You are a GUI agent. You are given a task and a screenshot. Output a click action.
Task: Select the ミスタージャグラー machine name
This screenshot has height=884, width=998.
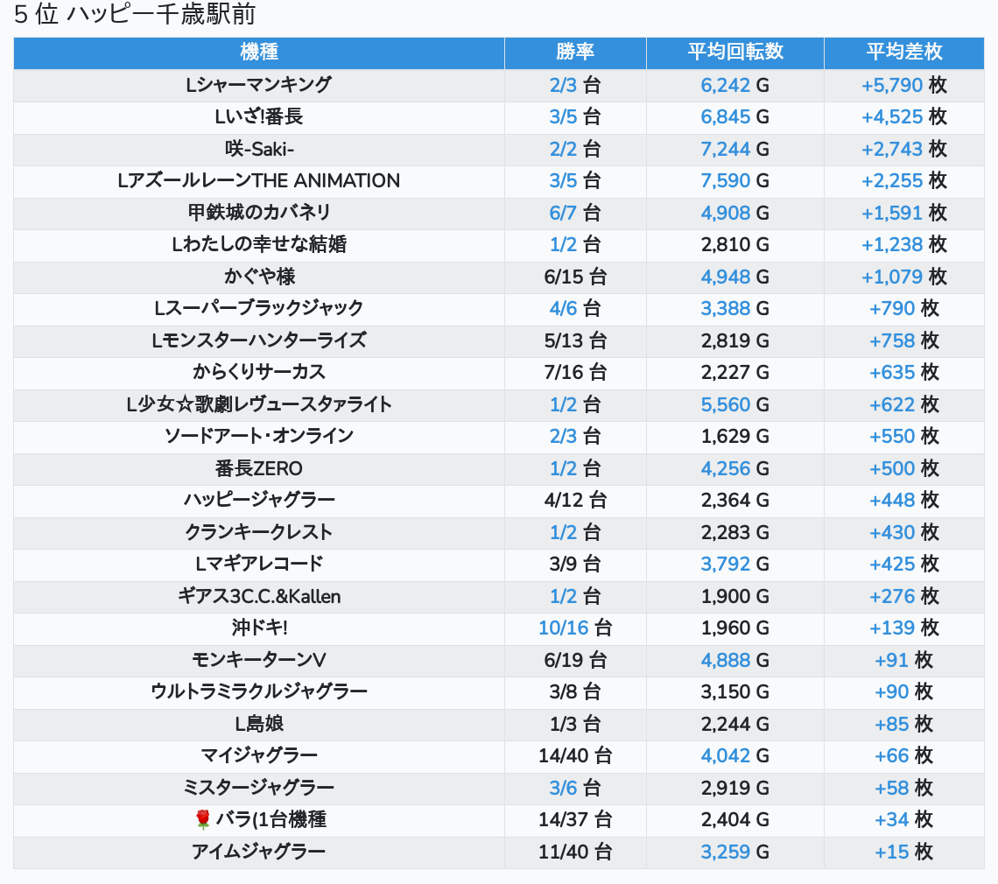[x=259, y=788]
